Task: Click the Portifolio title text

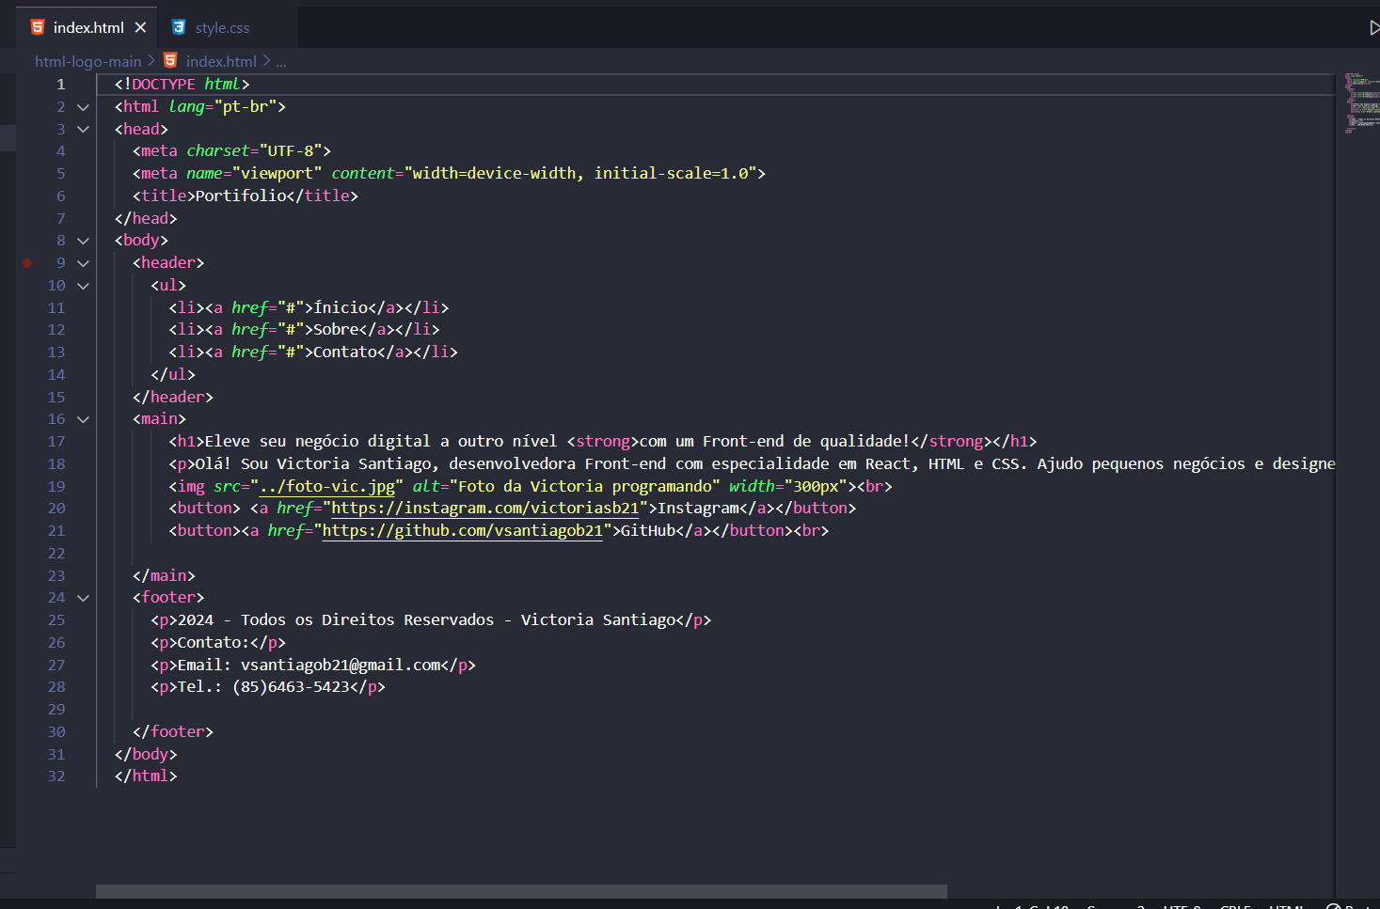Action: tap(241, 196)
